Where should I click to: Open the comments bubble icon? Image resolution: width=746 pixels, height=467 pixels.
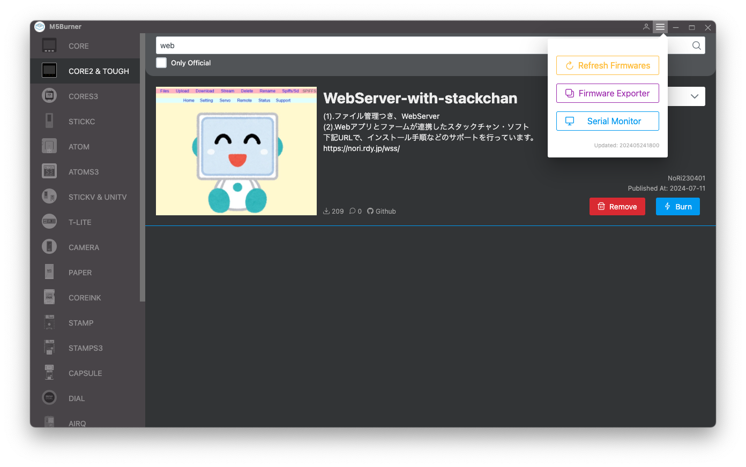(x=352, y=211)
